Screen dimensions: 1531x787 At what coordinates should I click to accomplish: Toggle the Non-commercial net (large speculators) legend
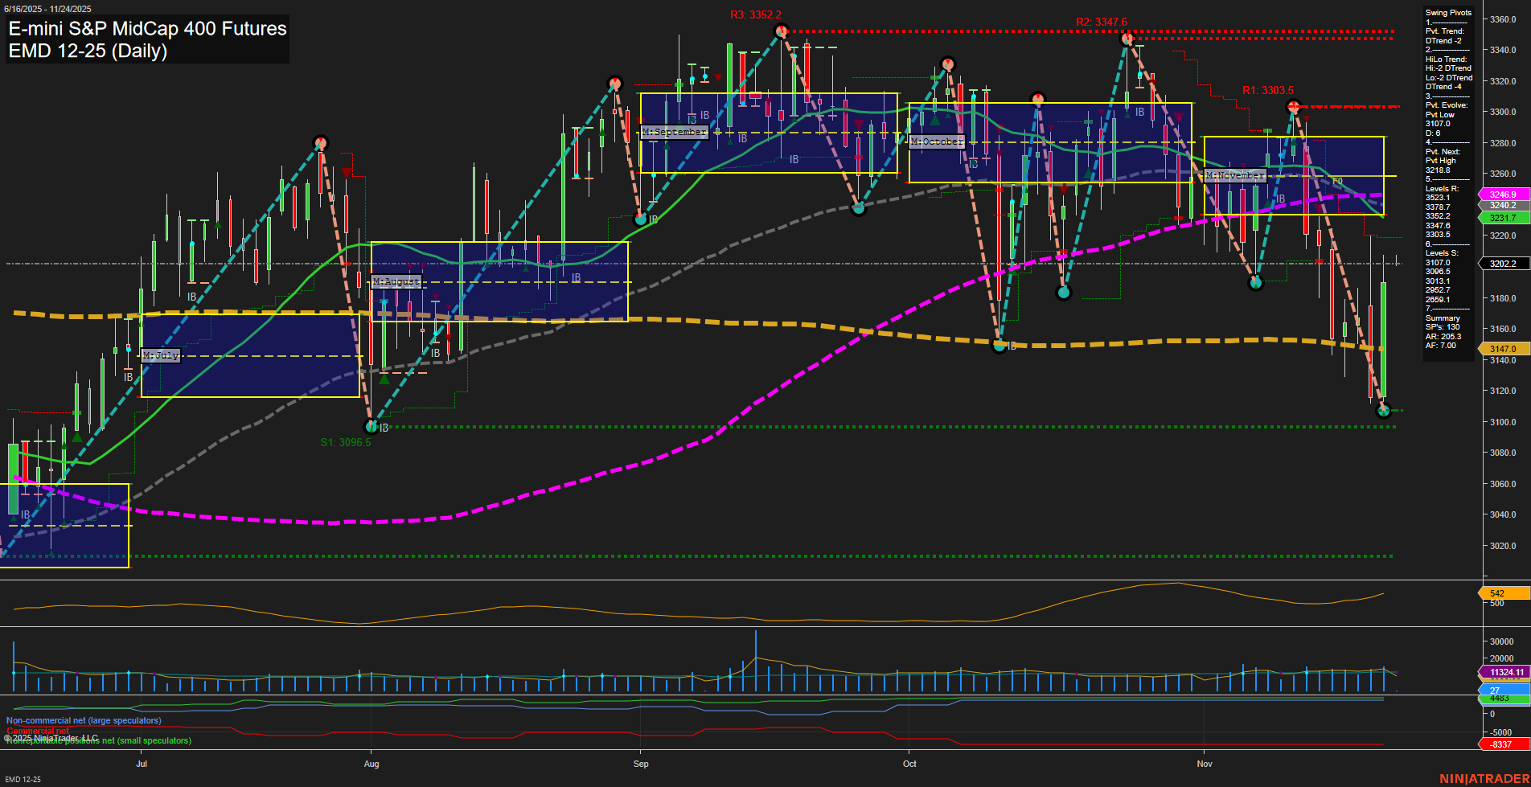click(x=84, y=720)
